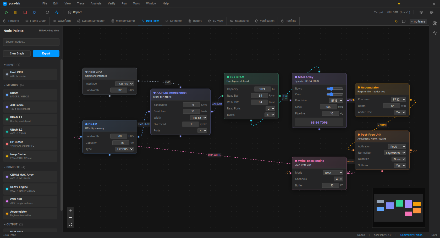Click the blue Export button
This screenshot has width=440, height=238.
(46, 53)
